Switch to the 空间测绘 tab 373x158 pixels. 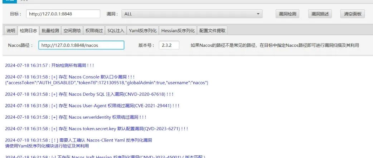pos(72,30)
